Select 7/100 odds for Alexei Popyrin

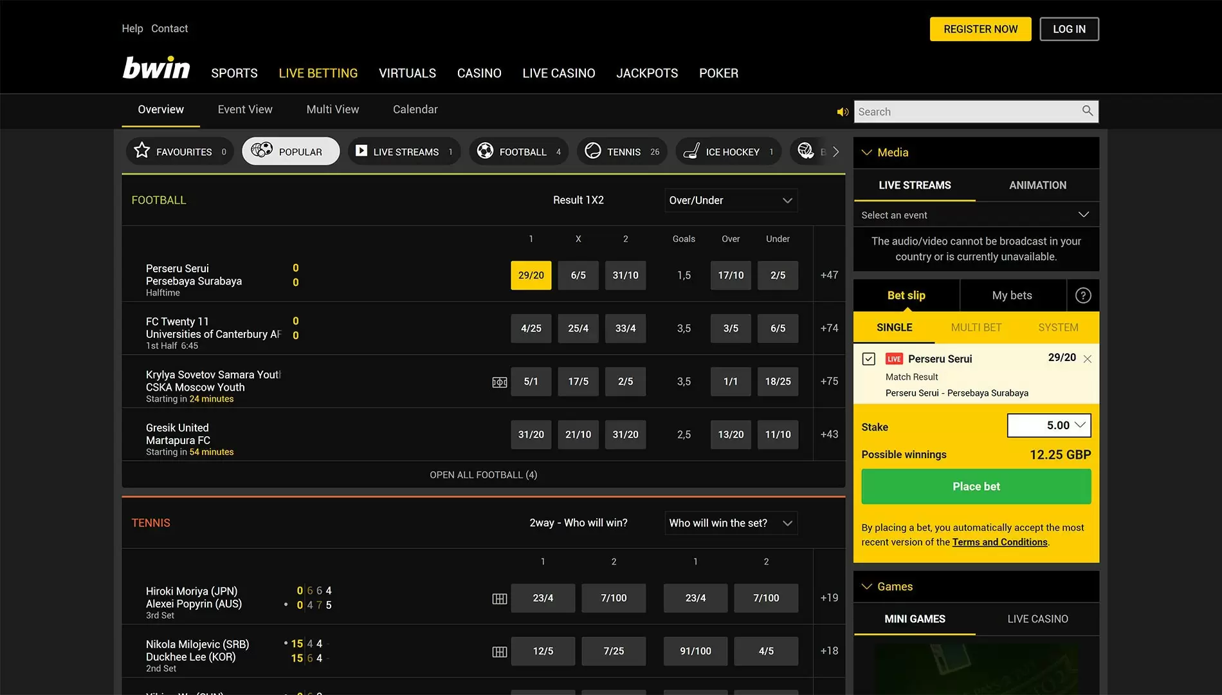coord(614,598)
